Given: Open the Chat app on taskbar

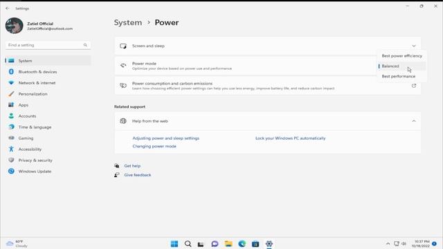Looking at the screenshot, I should (215, 243).
